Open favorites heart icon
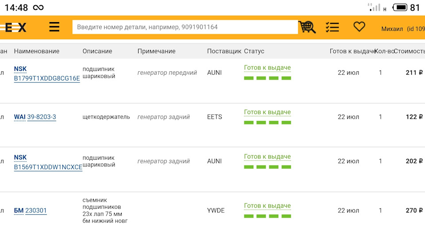The height and width of the screenshot is (239, 425). tap(359, 27)
